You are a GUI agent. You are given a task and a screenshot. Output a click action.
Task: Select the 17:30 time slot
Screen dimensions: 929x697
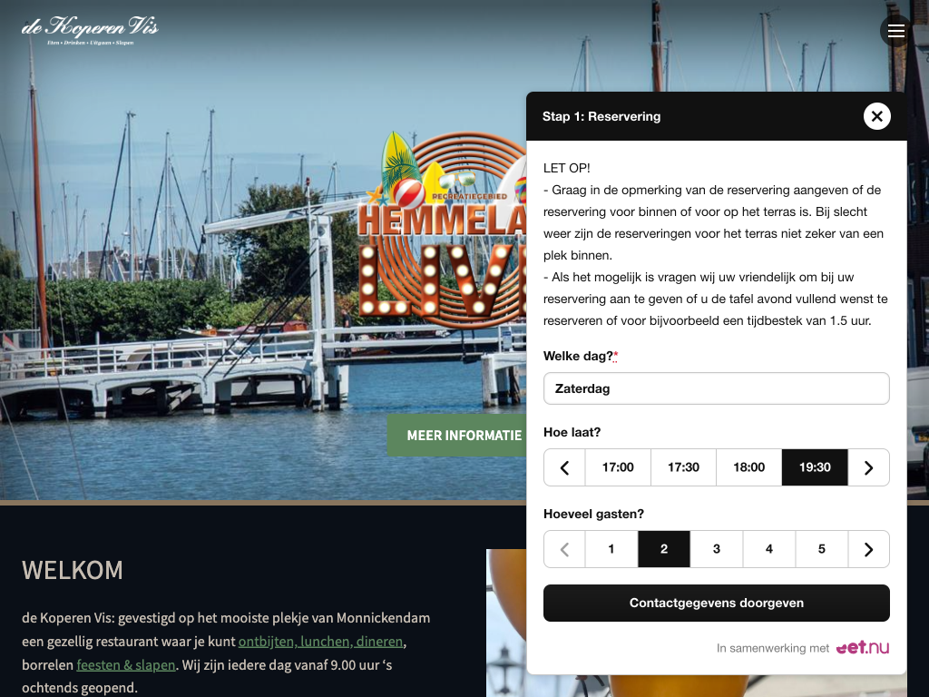[683, 467]
